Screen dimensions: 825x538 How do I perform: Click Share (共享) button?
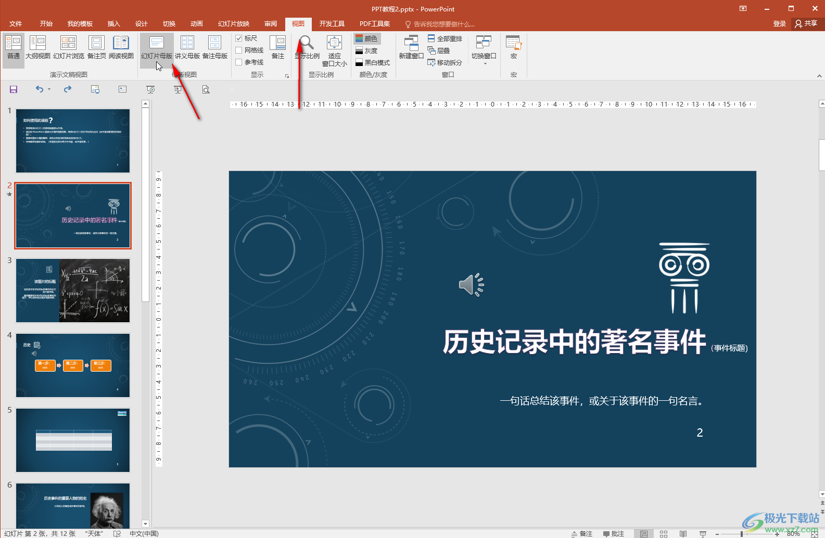click(x=806, y=23)
